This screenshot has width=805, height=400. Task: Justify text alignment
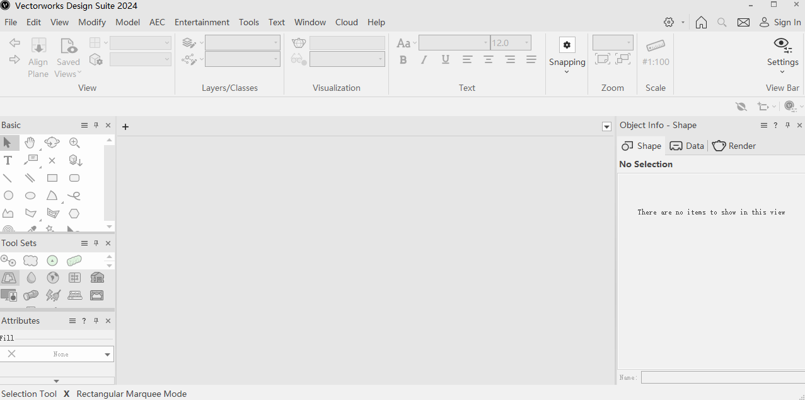(531, 60)
